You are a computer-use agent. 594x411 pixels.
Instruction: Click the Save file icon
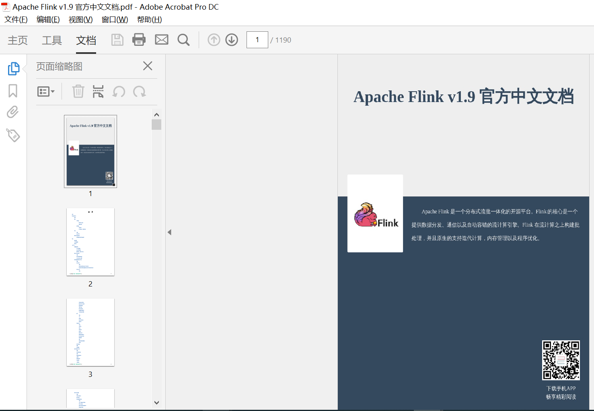(x=117, y=40)
